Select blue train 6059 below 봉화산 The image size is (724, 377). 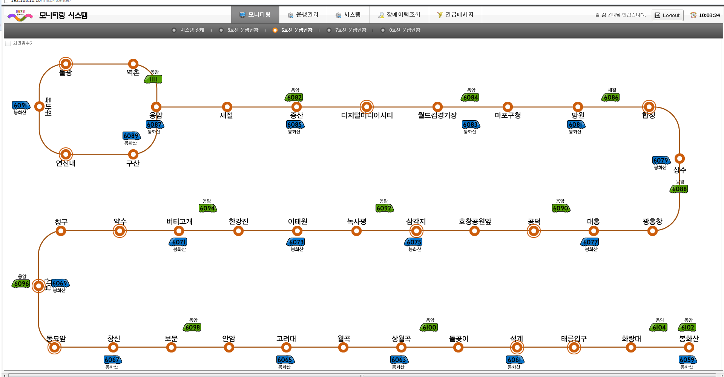(687, 360)
